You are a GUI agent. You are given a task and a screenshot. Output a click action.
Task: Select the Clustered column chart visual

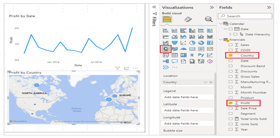click(192, 31)
